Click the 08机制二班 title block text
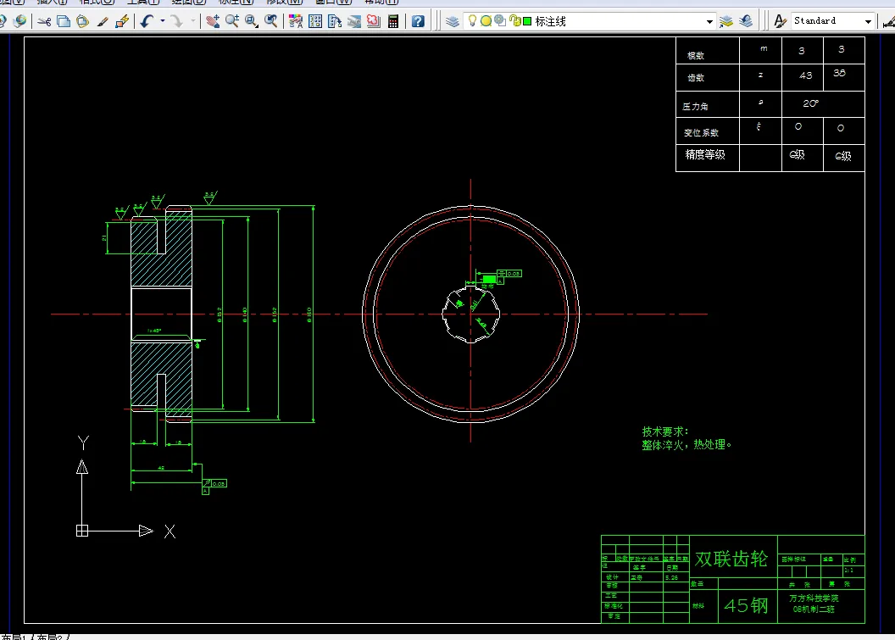This screenshot has height=640, width=895. pos(814,609)
